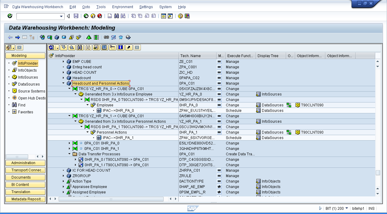The image size is (387, 214).
Task: Click the object chooser icon at the top of the navigation pane
Action: pyautogui.click(x=10, y=47)
